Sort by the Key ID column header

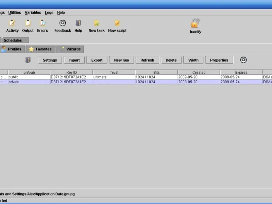[x=71, y=72]
